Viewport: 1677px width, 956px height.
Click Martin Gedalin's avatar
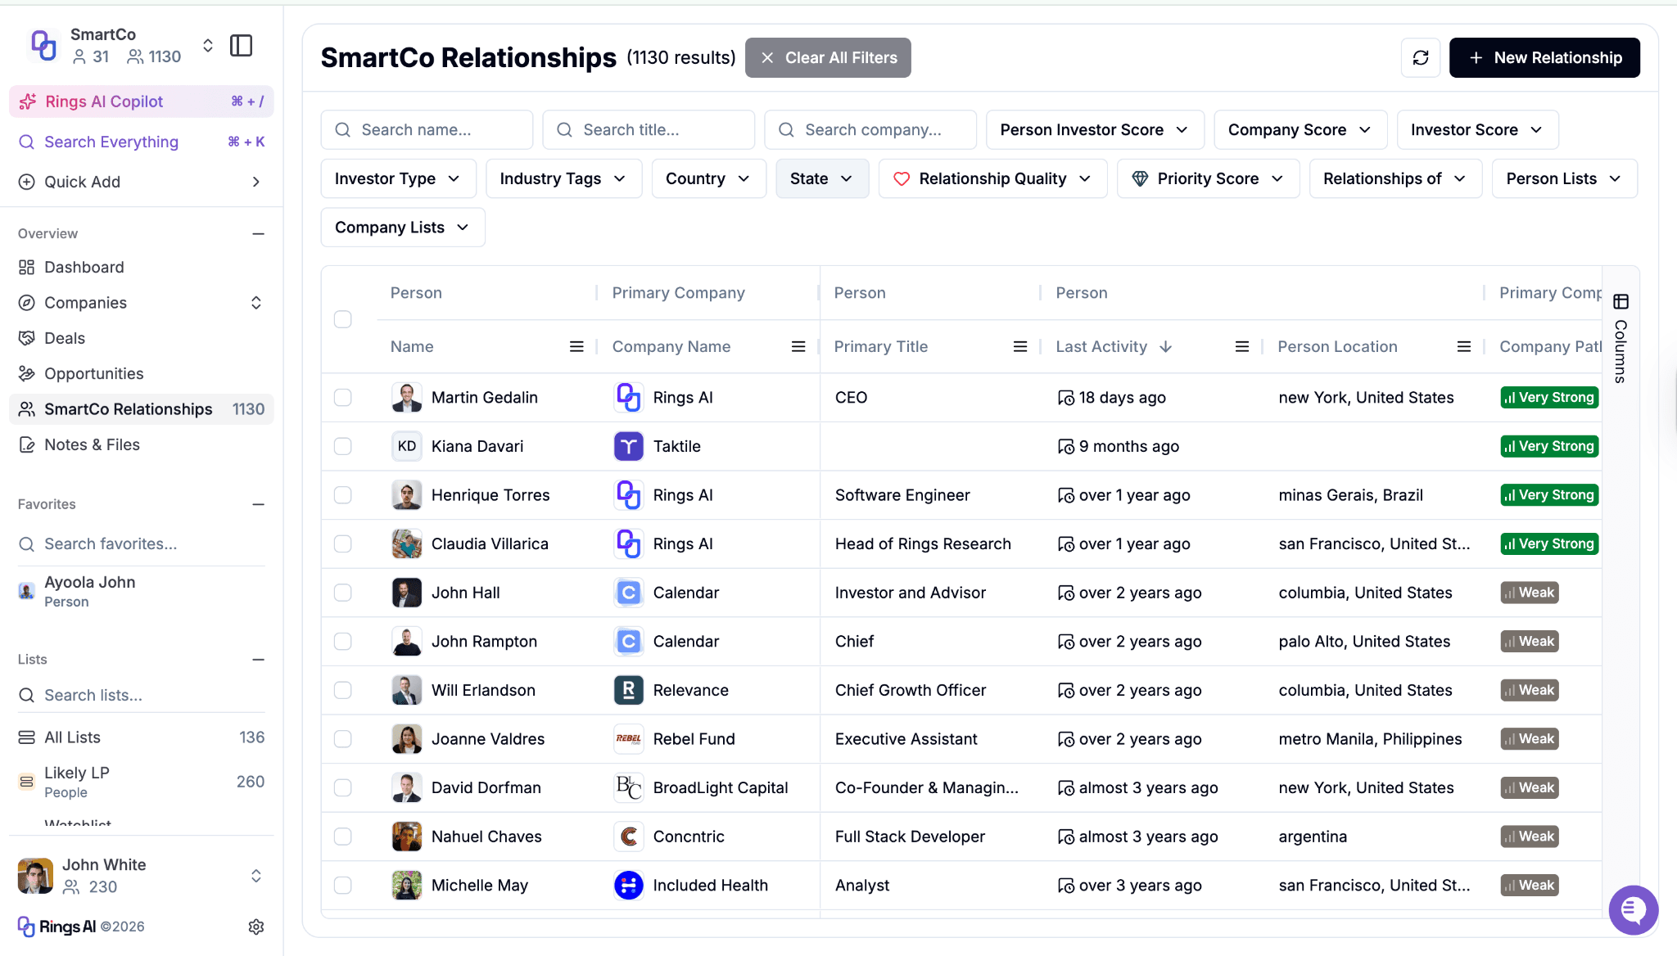407,398
